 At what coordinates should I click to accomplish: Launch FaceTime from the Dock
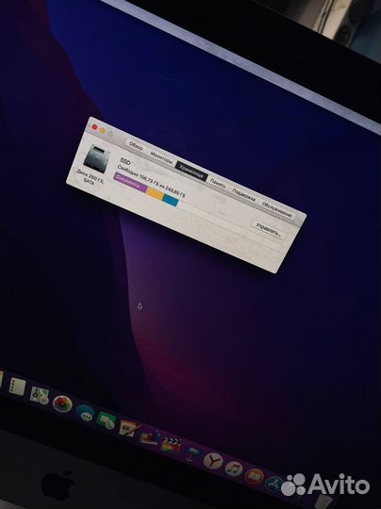click(106, 420)
